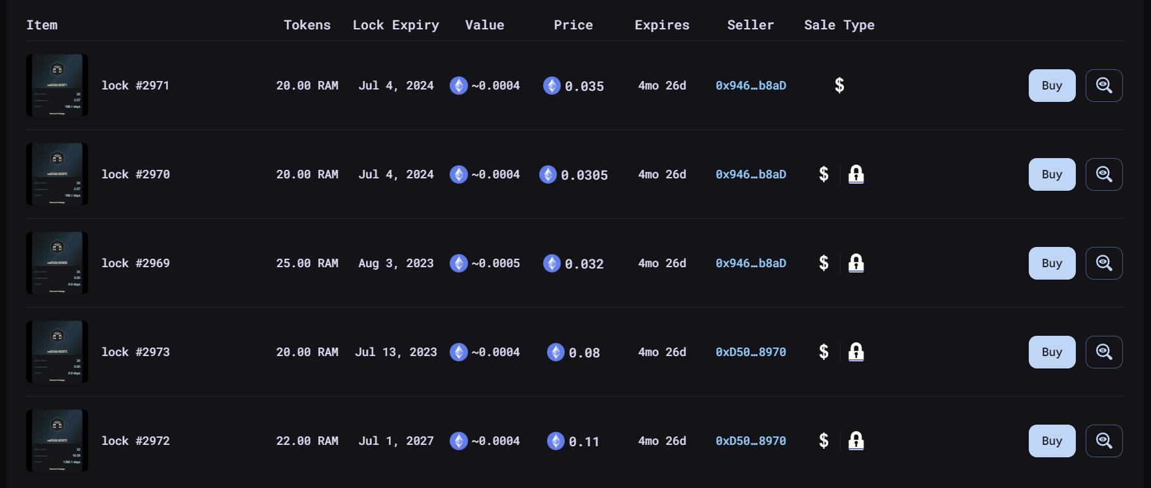Screen dimensions: 1151x488
Task: Open the lock #2972 thumbnail image
Action: tap(57, 441)
